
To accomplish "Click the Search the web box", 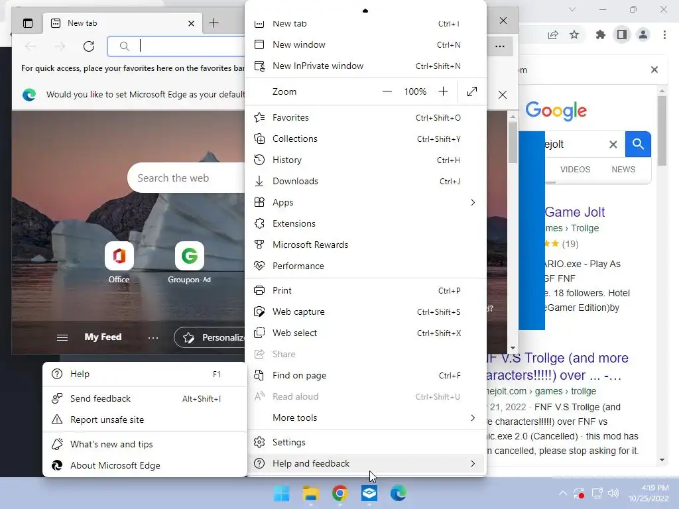I will [x=186, y=178].
